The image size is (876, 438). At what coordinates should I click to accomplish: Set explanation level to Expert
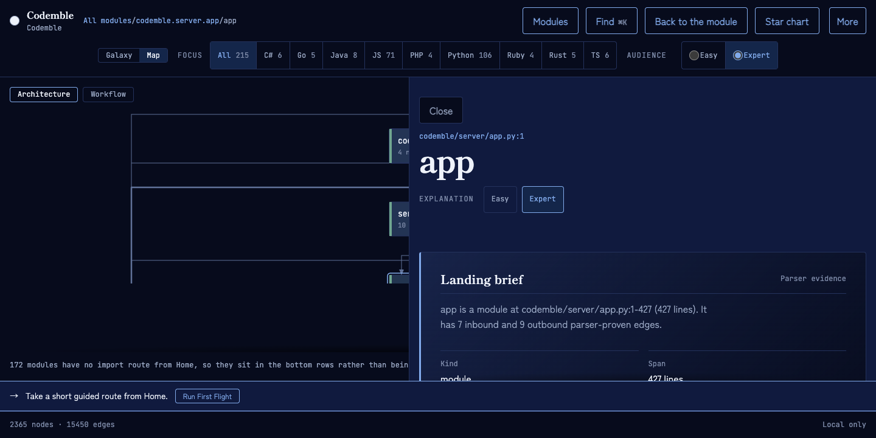click(543, 199)
